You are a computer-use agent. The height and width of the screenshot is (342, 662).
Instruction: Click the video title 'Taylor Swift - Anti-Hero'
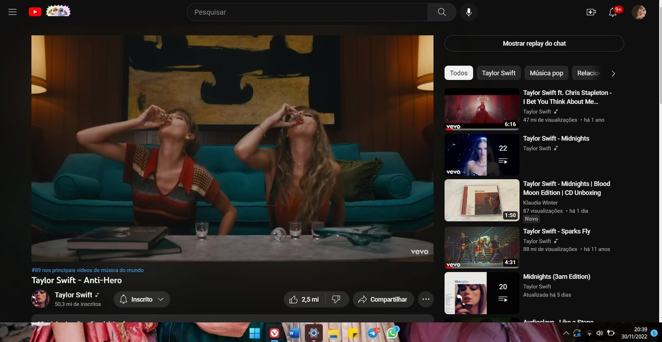pos(77,280)
